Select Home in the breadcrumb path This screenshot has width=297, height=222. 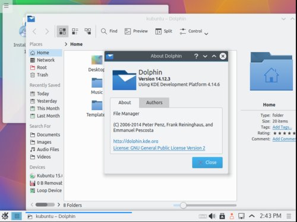[77, 44]
